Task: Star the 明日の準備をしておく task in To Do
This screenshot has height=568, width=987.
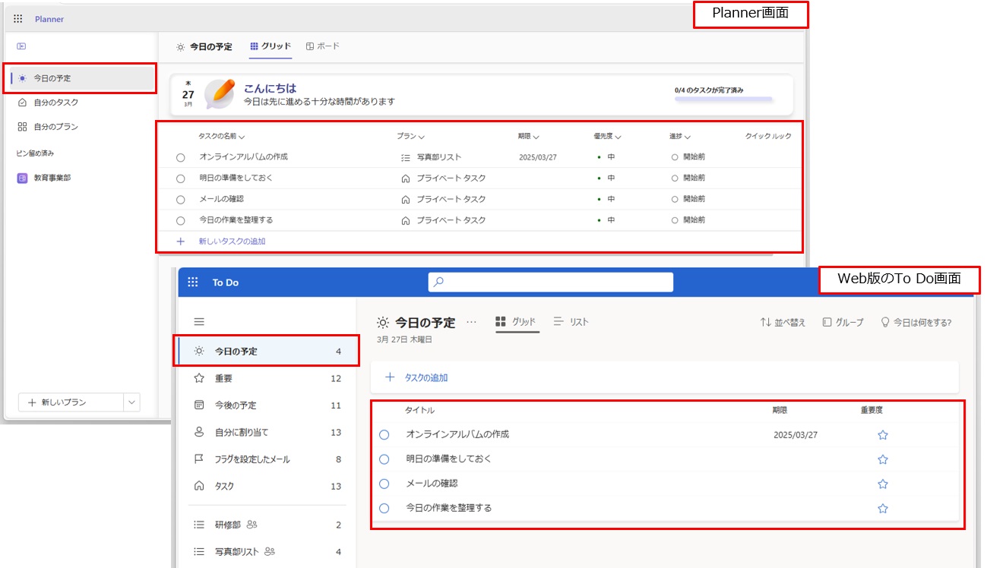Action: (883, 459)
